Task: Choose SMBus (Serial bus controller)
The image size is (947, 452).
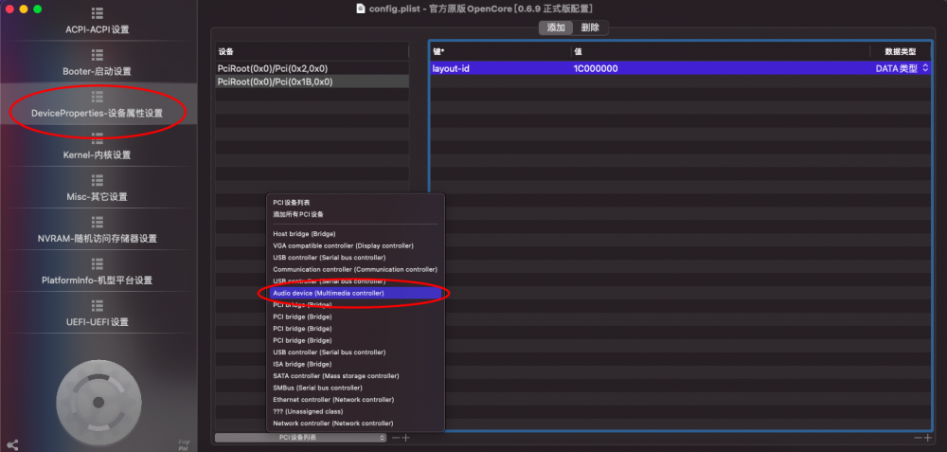Action: [x=355, y=388]
